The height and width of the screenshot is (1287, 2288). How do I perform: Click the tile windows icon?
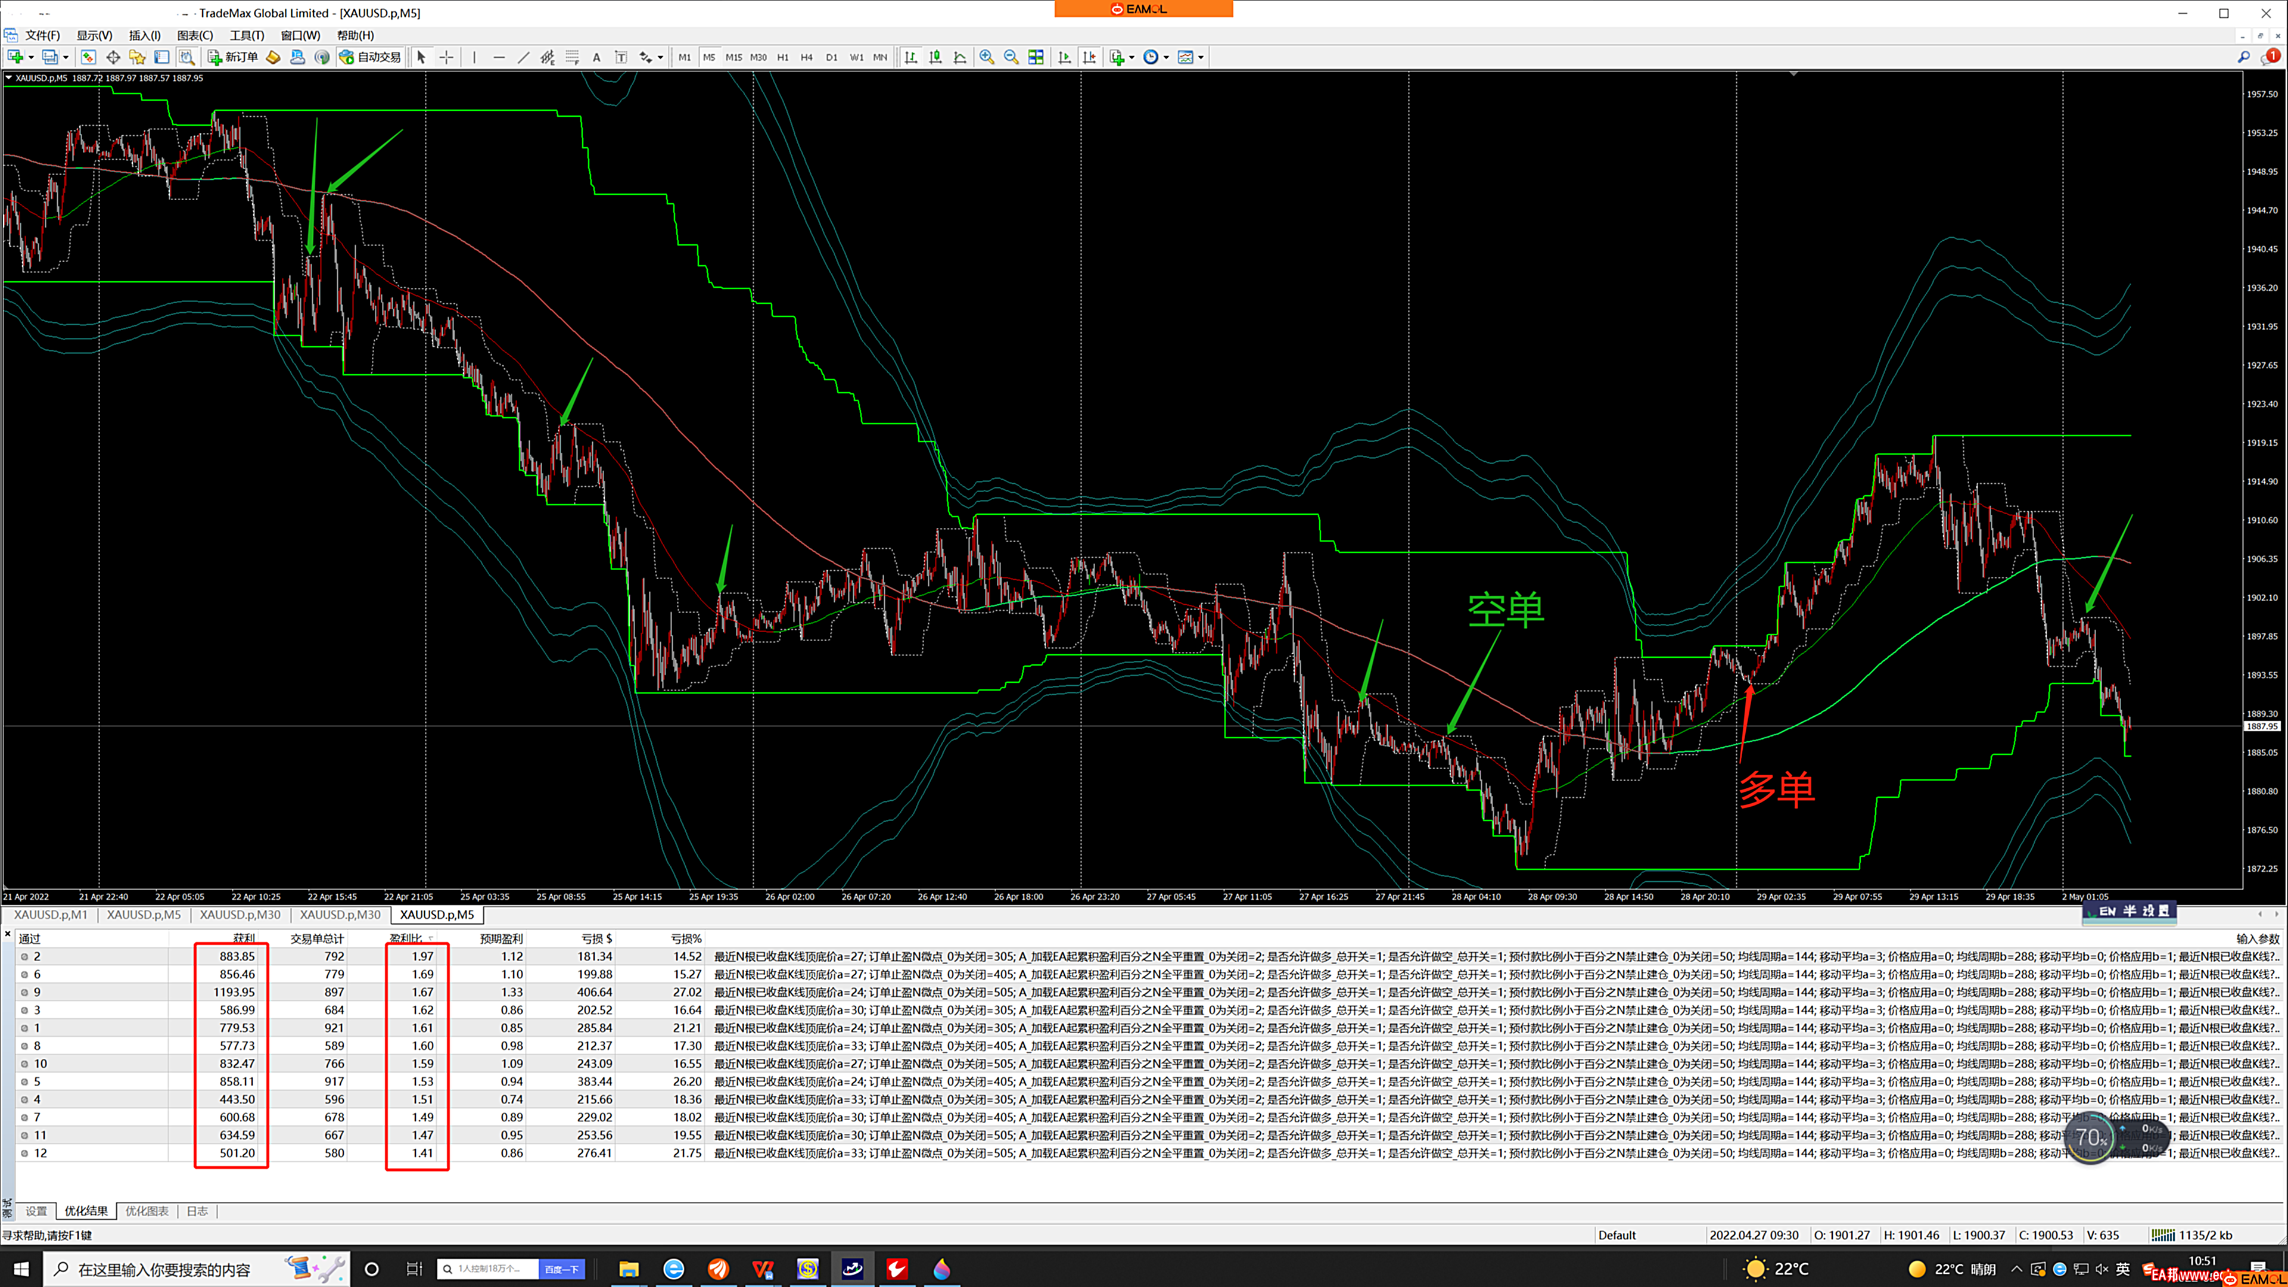click(1036, 57)
